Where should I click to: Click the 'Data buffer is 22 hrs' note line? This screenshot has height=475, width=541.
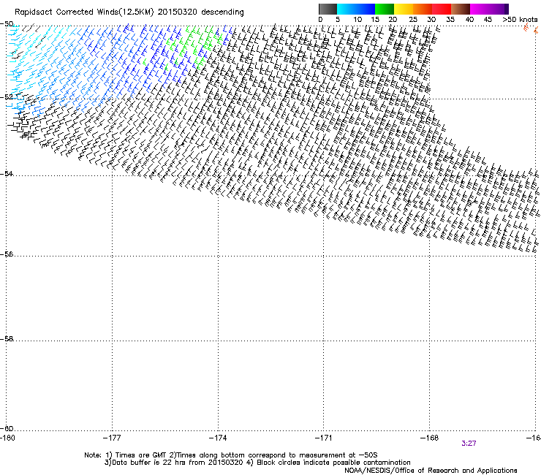click(257, 463)
